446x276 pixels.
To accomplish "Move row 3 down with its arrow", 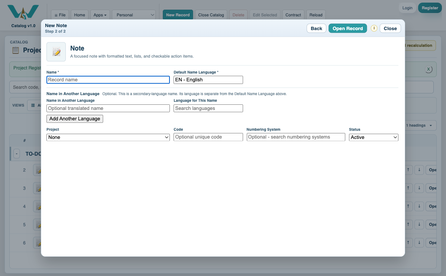I will tap(419, 188).
